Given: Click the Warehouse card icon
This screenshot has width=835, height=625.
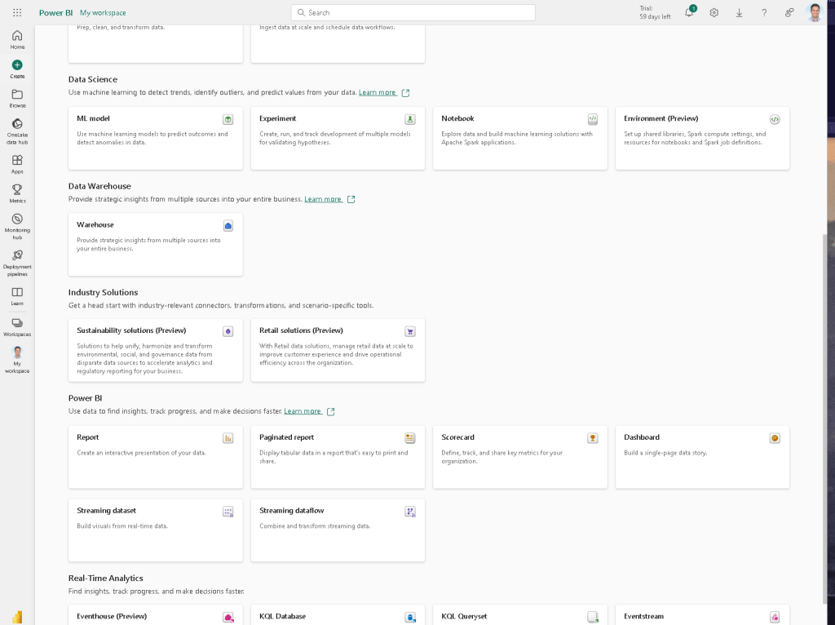Looking at the screenshot, I should click(x=228, y=226).
